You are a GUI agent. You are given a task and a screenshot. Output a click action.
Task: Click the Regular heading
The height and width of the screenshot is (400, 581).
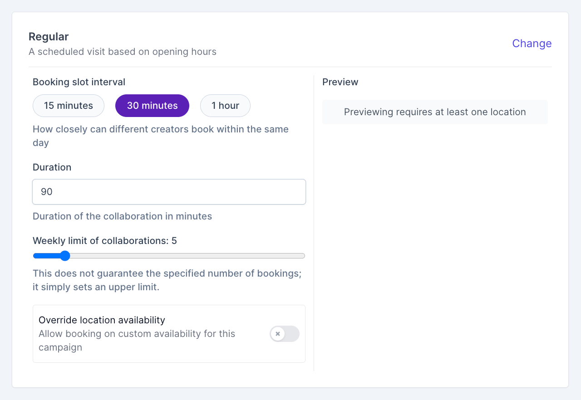49,37
